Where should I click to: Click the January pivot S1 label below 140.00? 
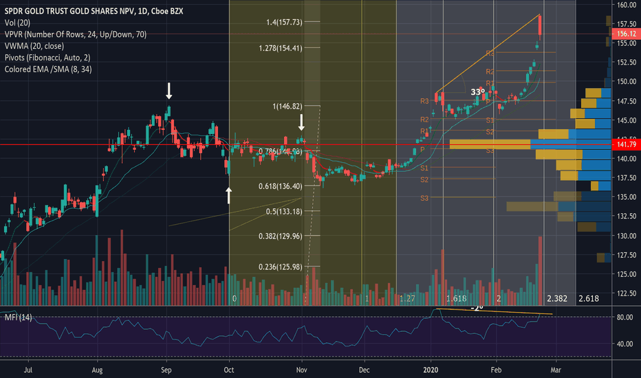click(424, 168)
